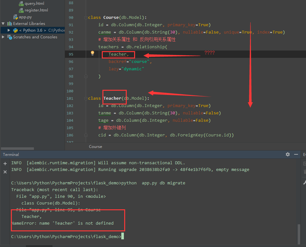Toggle fold marker at line 106
Viewport: 306px width, 247px height.
[x=86, y=135]
